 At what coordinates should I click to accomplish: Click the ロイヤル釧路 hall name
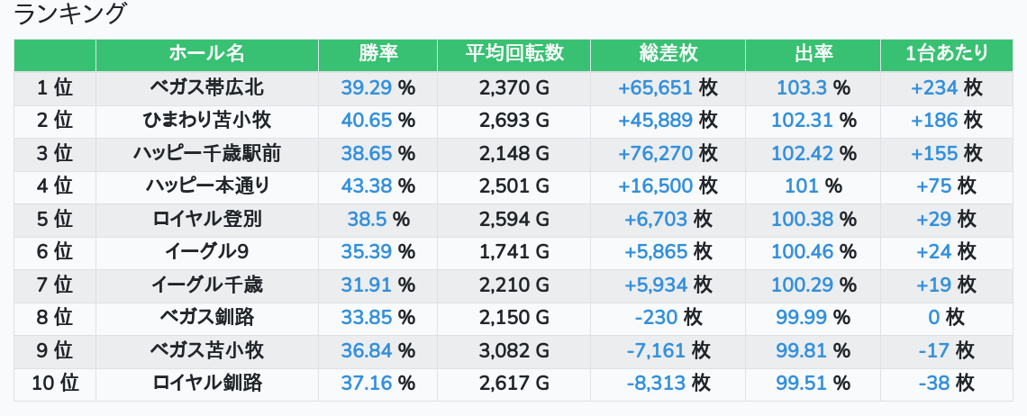(206, 384)
